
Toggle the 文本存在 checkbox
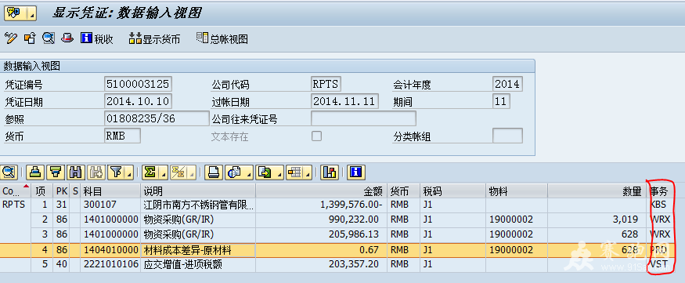(317, 136)
